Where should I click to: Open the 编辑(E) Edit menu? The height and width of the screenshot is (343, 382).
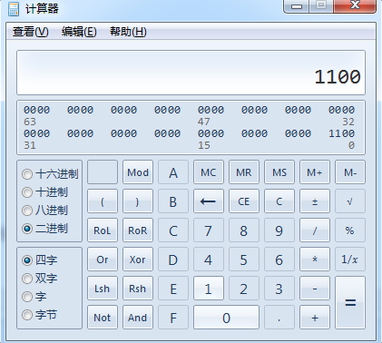(x=79, y=32)
